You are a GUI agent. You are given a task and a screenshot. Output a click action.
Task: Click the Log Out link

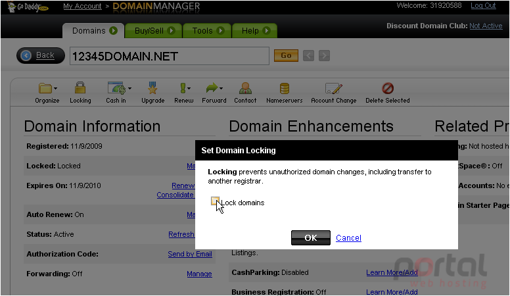(483, 5)
